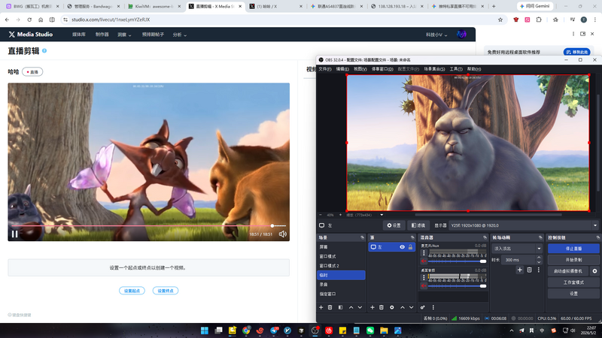Image resolution: width=602 pixels, height=338 pixels.
Task: Add a new source in OBS Sources dock
Action: pyautogui.click(x=372, y=307)
